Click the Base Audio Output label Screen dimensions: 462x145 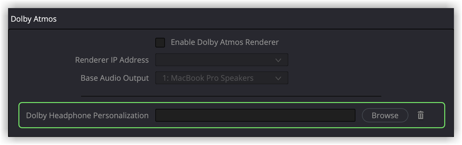pyautogui.click(x=115, y=78)
